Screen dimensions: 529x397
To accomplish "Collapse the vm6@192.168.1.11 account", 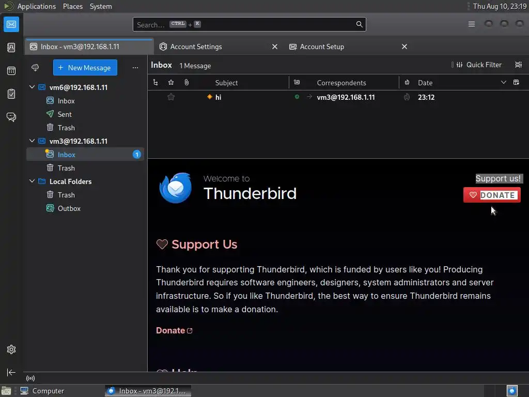I will click(32, 87).
